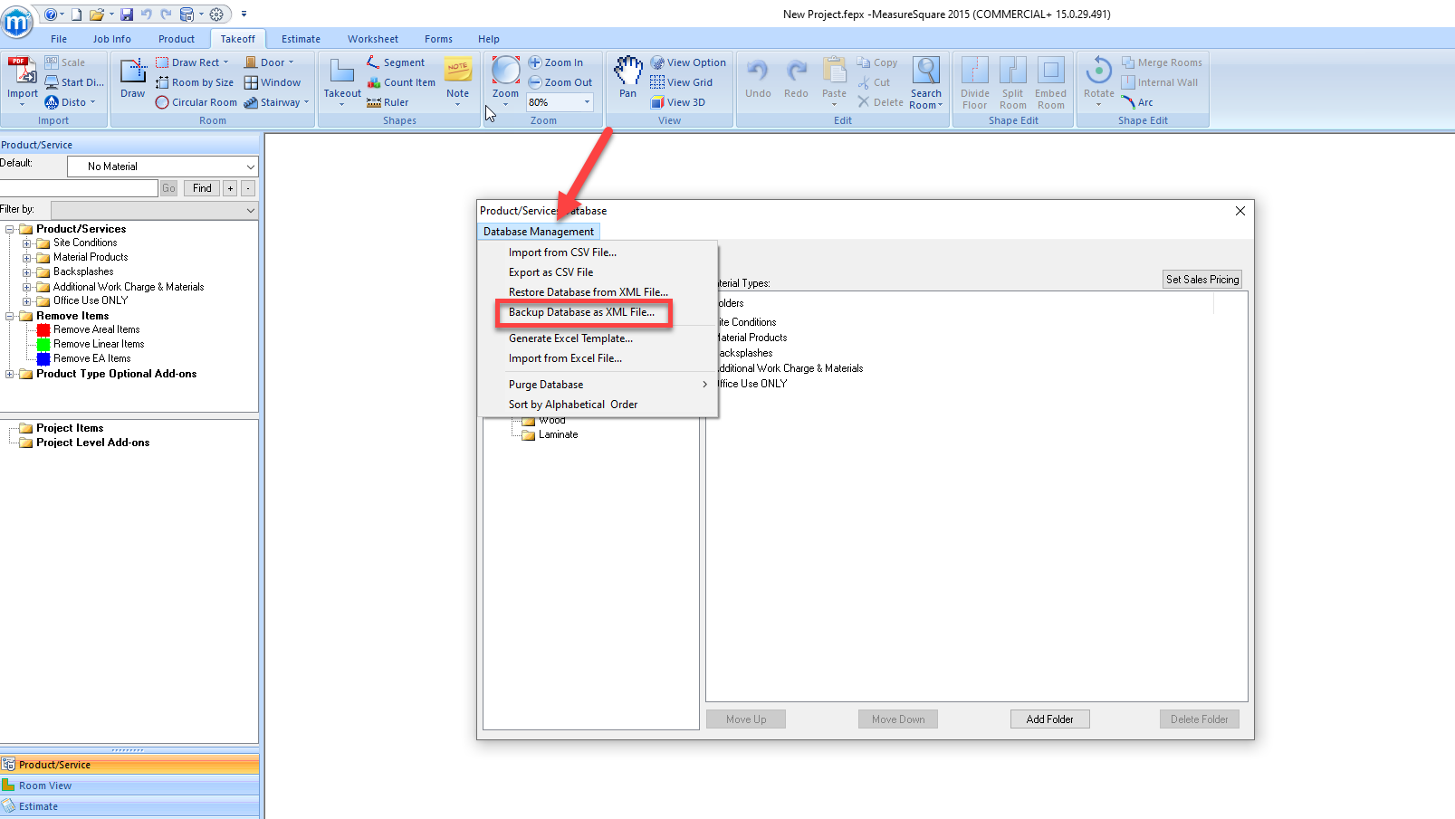Image resolution: width=1455 pixels, height=819 pixels.
Task: Click the Add Folder button
Action: point(1050,719)
